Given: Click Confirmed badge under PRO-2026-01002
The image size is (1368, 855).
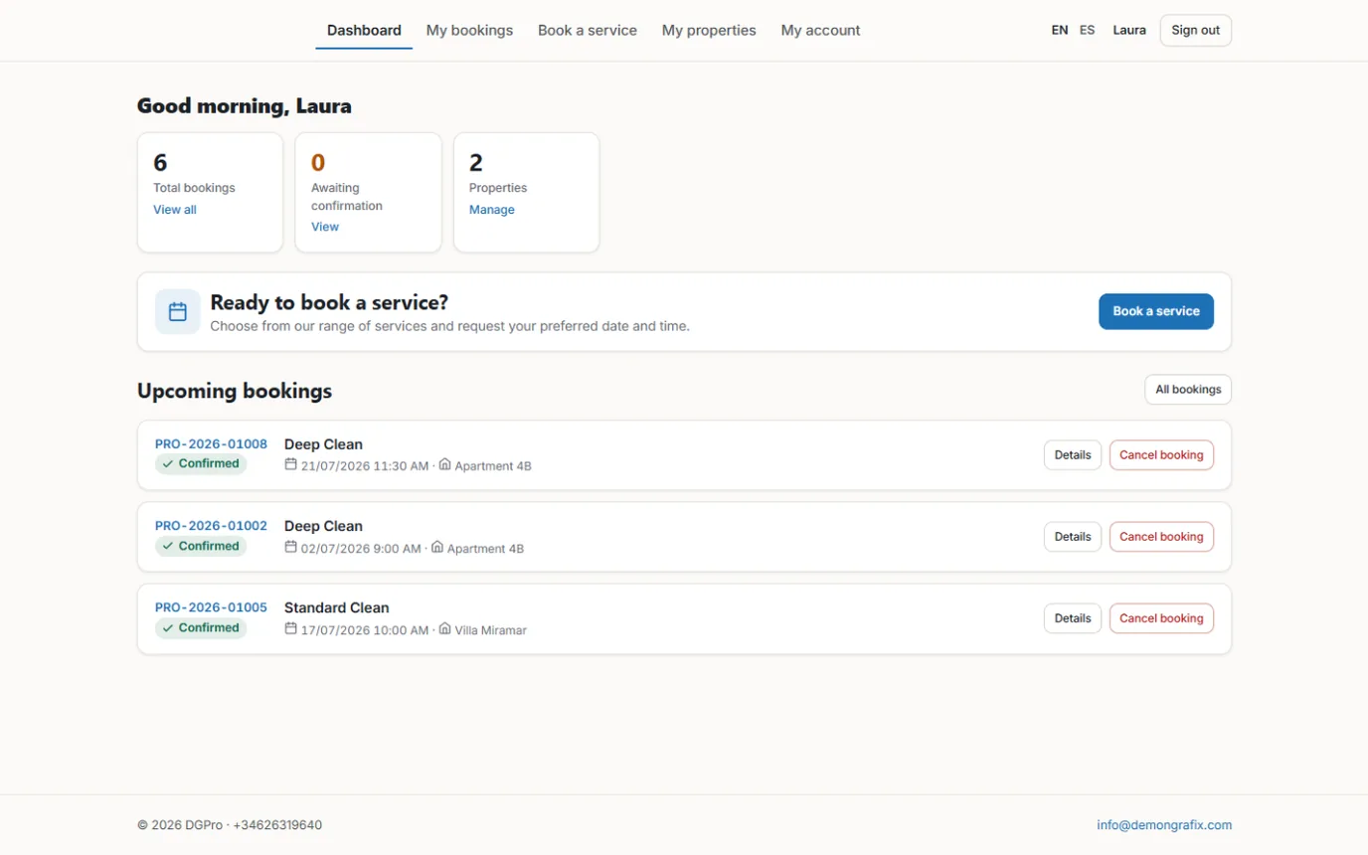Looking at the screenshot, I should point(201,546).
